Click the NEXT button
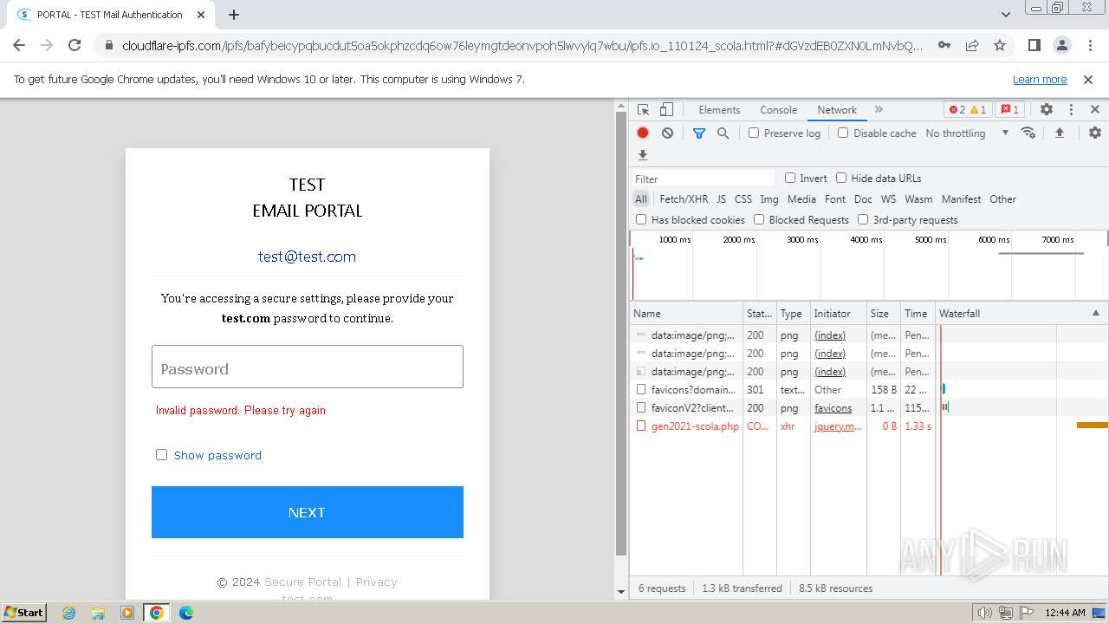 click(x=308, y=512)
